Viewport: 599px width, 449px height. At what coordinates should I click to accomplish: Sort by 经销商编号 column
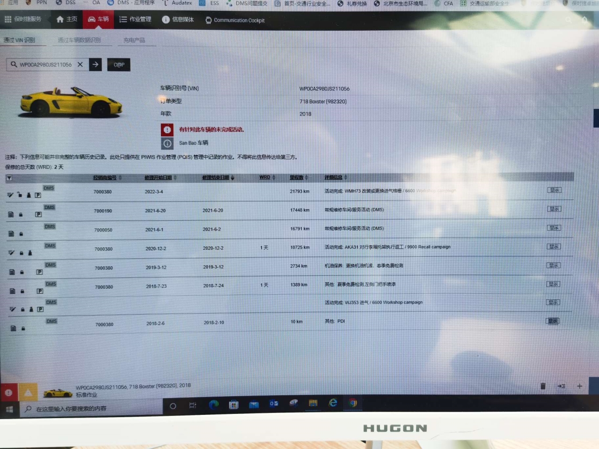pyautogui.click(x=107, y=178)
